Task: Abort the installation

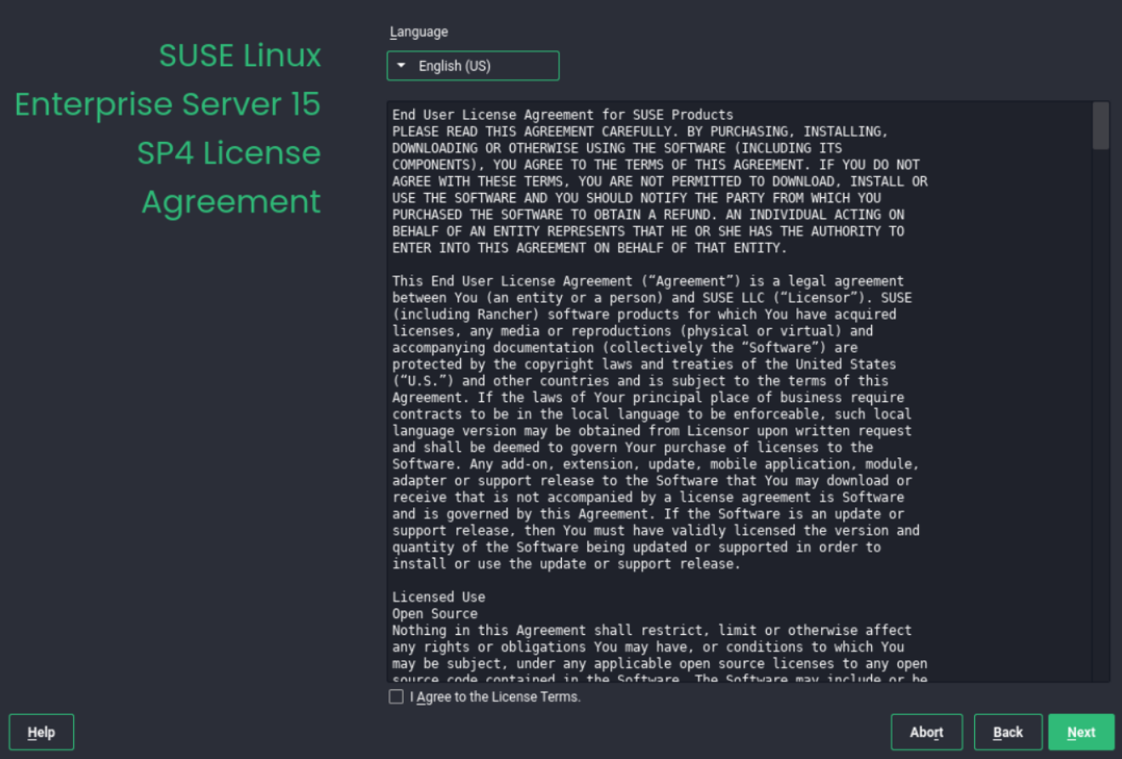Action: 926,732
